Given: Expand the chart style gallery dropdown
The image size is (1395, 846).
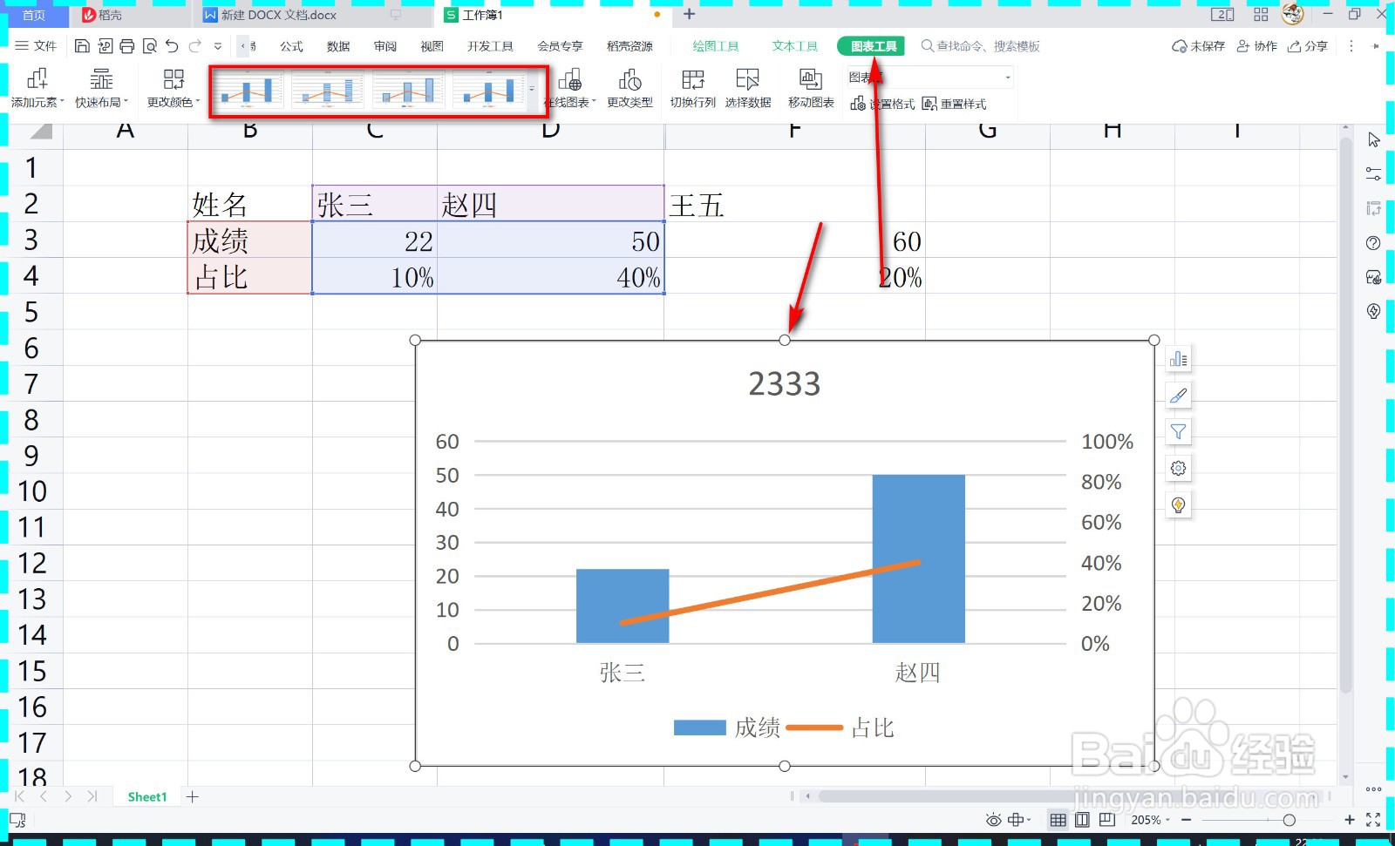Looking at the screenshot, I should coord(532,89).
